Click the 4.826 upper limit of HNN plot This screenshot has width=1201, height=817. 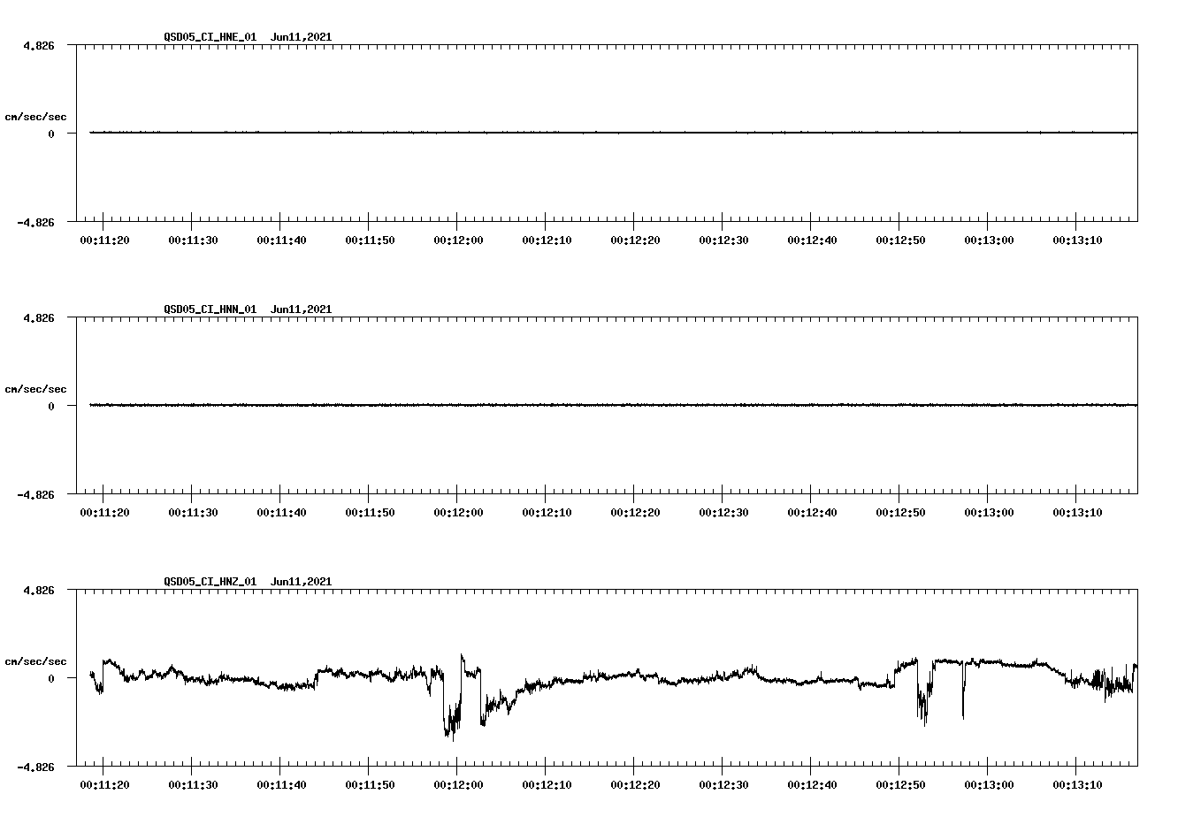pos(39,317)
